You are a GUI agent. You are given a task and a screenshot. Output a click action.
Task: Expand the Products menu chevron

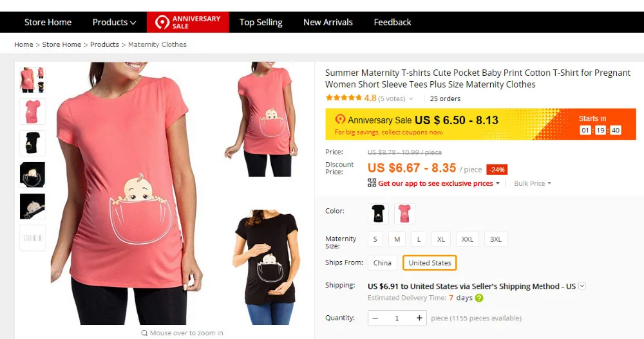tap(133, 23)
